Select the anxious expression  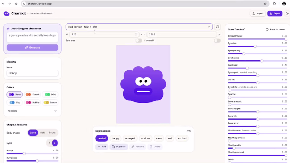pos(146,138)
